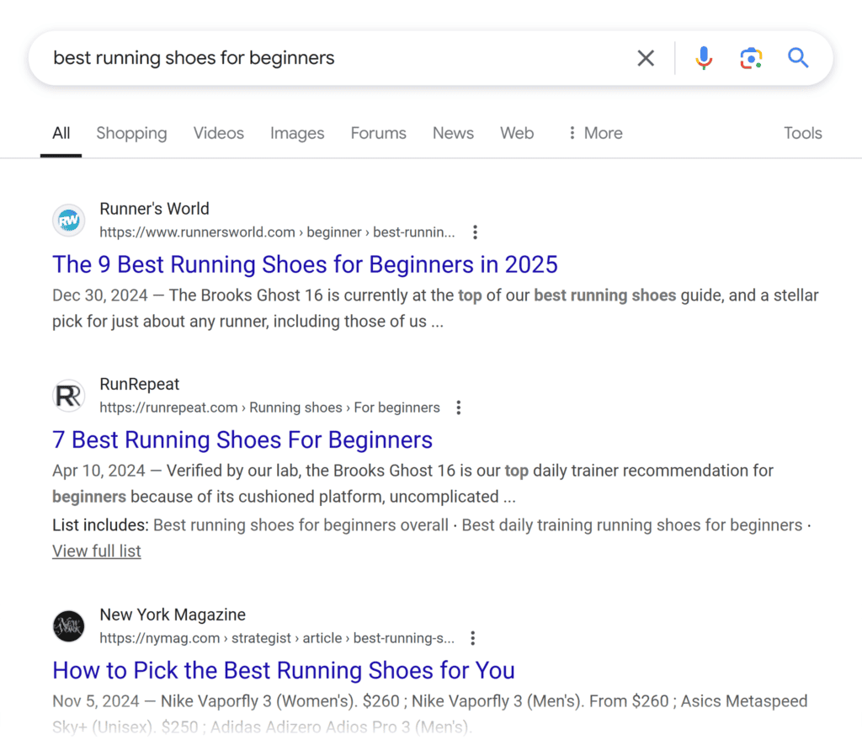The height and width of the screenshot is (740, 862).
Task: Open options menu for RunRepeat result
Action: click(459, 407)
